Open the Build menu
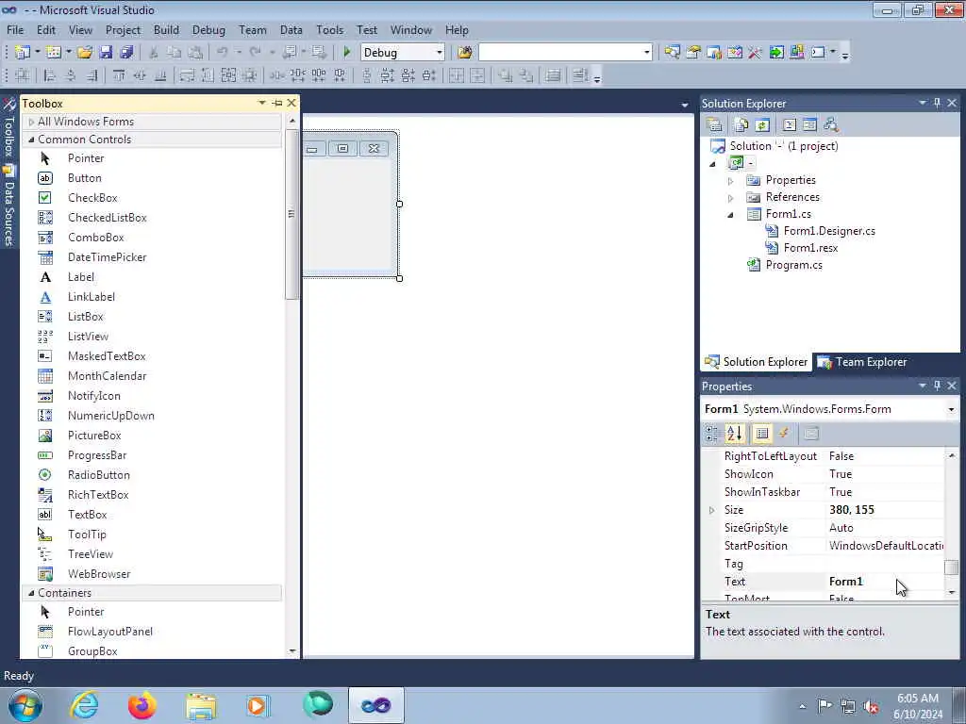 coord(166,30)
